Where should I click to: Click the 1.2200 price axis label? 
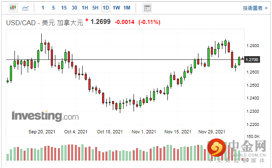[x=253, y=124]
